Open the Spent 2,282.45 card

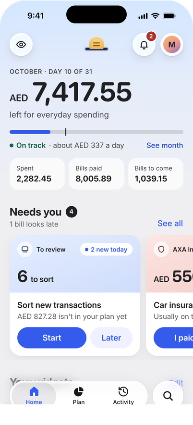pos(37,174)
